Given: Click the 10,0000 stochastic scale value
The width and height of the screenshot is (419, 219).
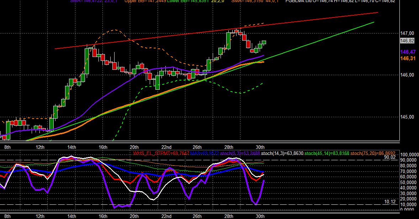Looking at the screenshot, I should point(408,204).
